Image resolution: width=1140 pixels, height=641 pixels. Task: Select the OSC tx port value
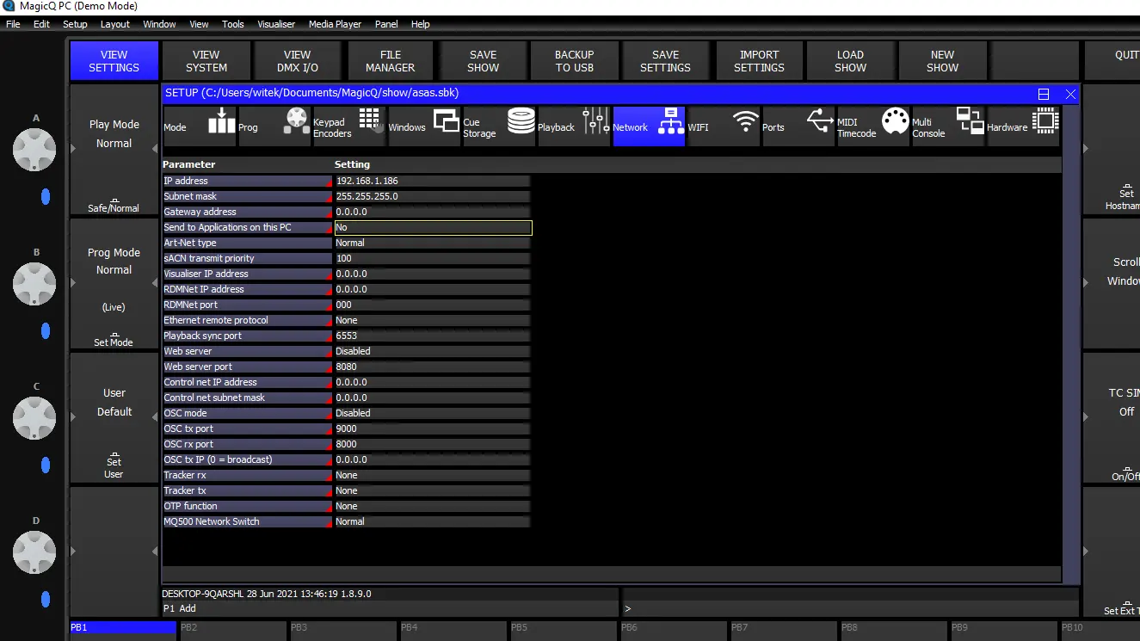(432, 428)
